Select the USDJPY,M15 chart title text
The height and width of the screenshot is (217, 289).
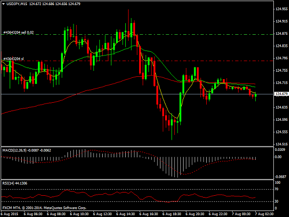pos(17,4)
